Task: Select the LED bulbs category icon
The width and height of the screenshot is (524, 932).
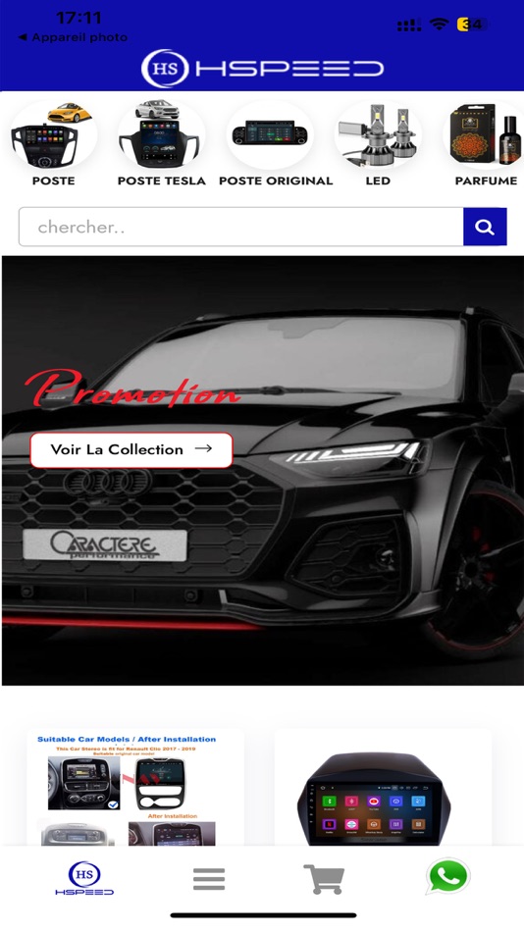Action: [x=378, y=136]
